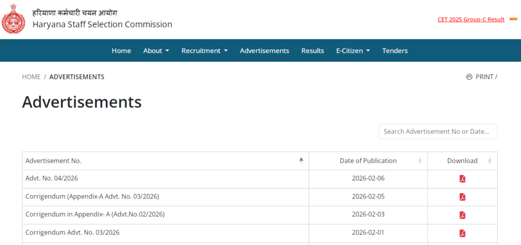Expand the About dropdown menu
Image resolution: width=521 pixels, height=245 pixels.
156,51
